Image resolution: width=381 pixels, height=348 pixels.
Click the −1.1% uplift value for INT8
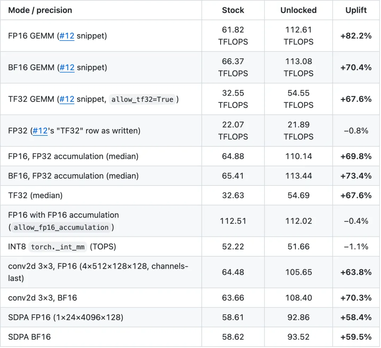click(356, 247)
